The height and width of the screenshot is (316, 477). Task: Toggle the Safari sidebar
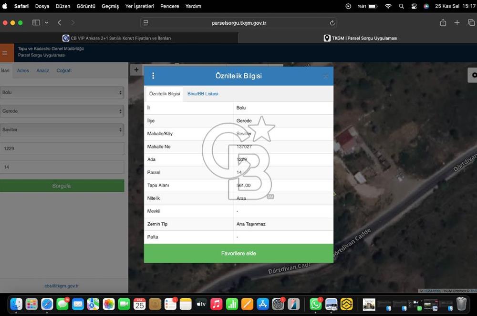pos(36,23)
